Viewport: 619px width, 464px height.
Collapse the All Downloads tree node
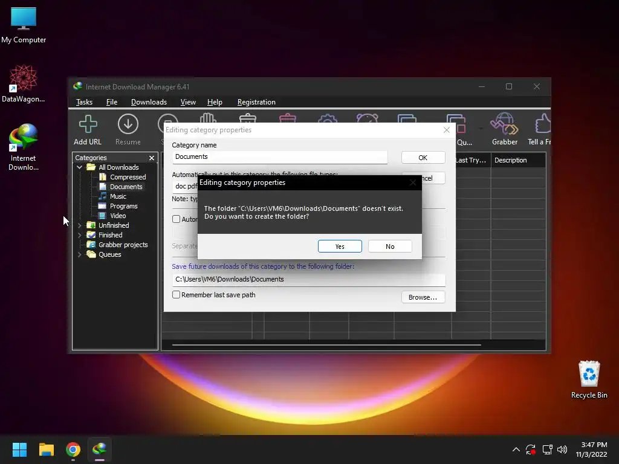79,167
